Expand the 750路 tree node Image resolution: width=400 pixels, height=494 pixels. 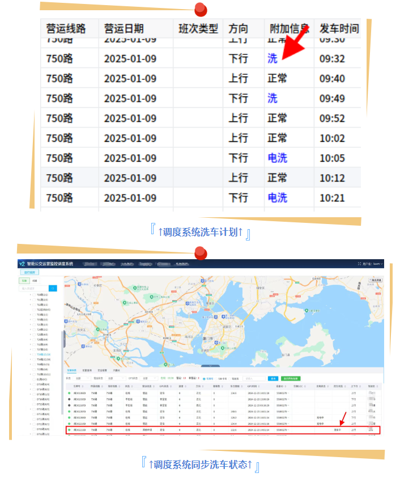[x=31, y=354]
